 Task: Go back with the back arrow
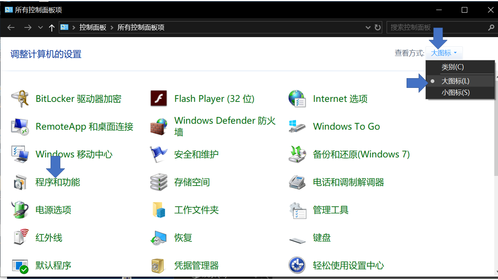(x=11, y=28)
